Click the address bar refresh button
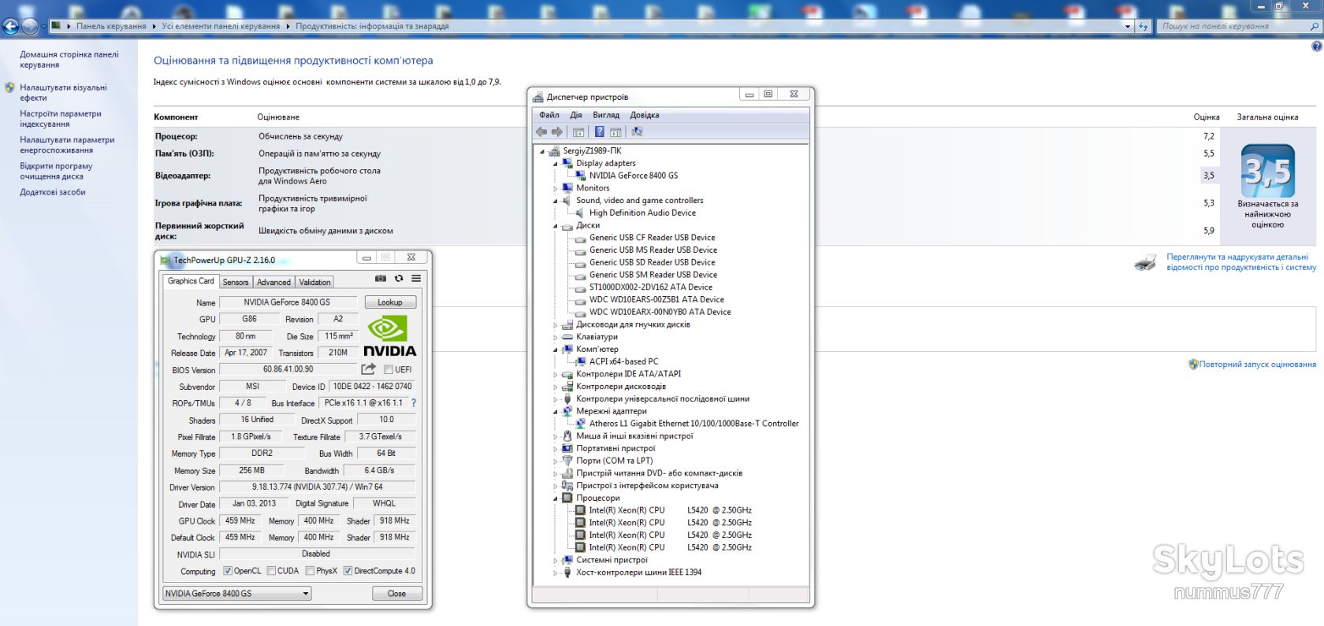This screenshot has width=1324, height=626. tap(1144, 26)
